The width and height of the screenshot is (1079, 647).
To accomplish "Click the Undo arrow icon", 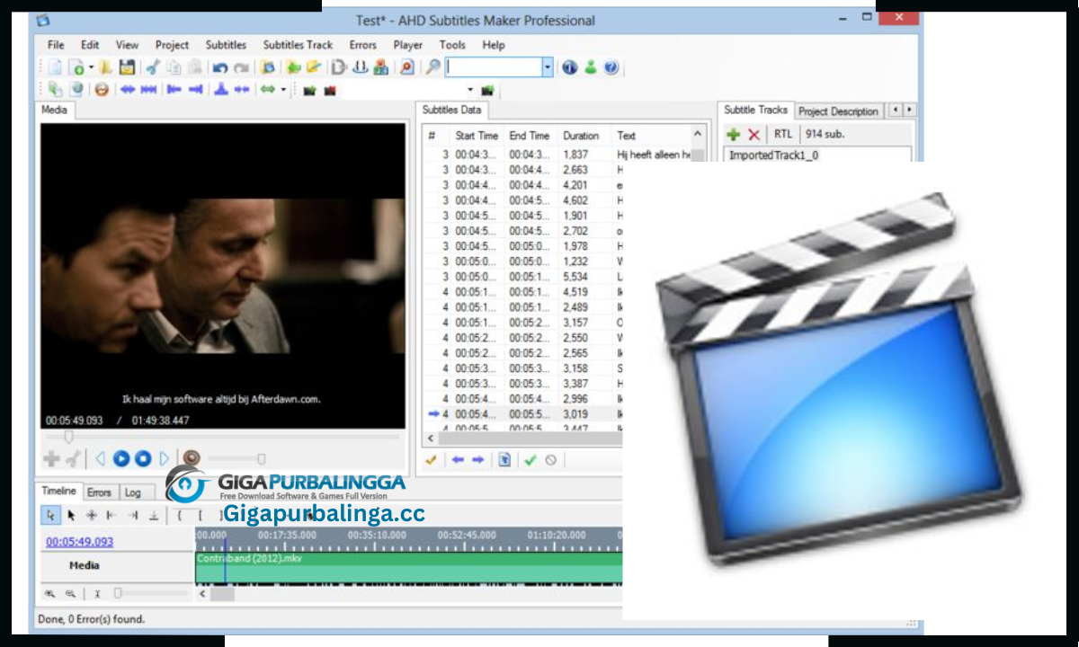I will (x=219, y=67).
